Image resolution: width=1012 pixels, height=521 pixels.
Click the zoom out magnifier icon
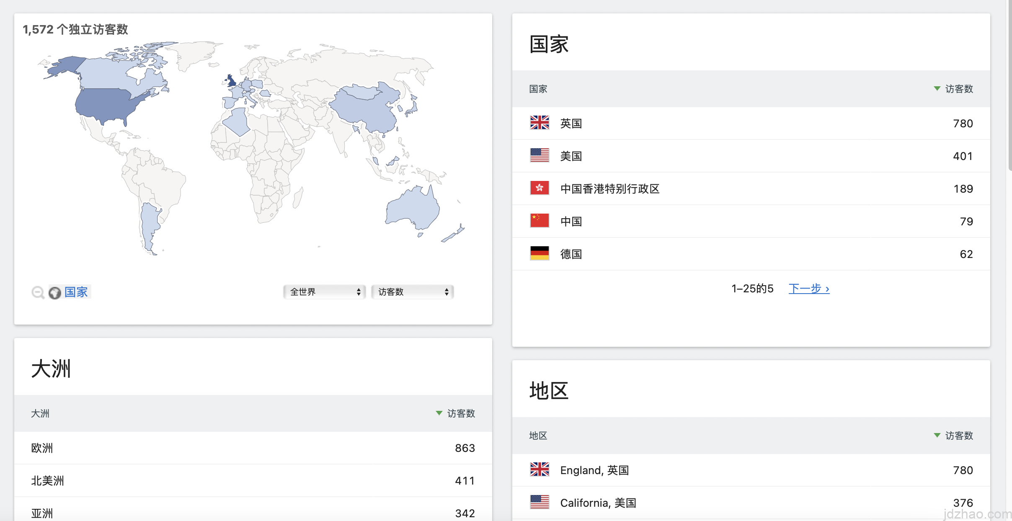pyautogui.click(x=38, y=292)
